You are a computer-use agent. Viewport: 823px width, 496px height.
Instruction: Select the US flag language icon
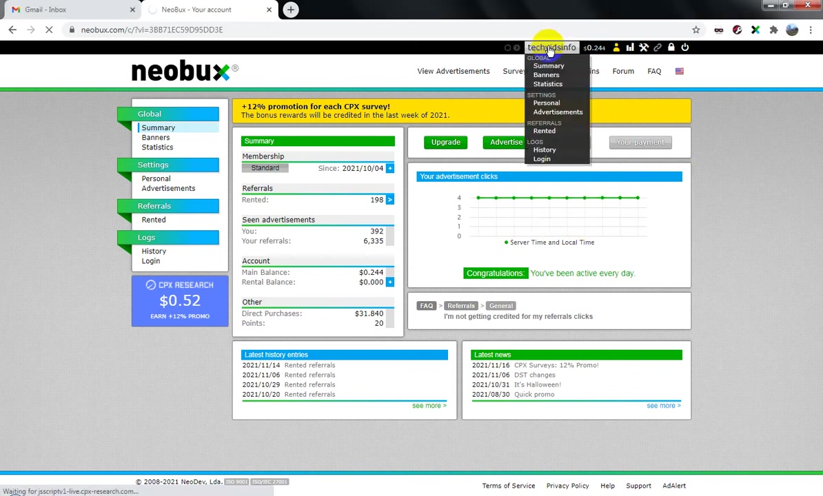point(679,72)
